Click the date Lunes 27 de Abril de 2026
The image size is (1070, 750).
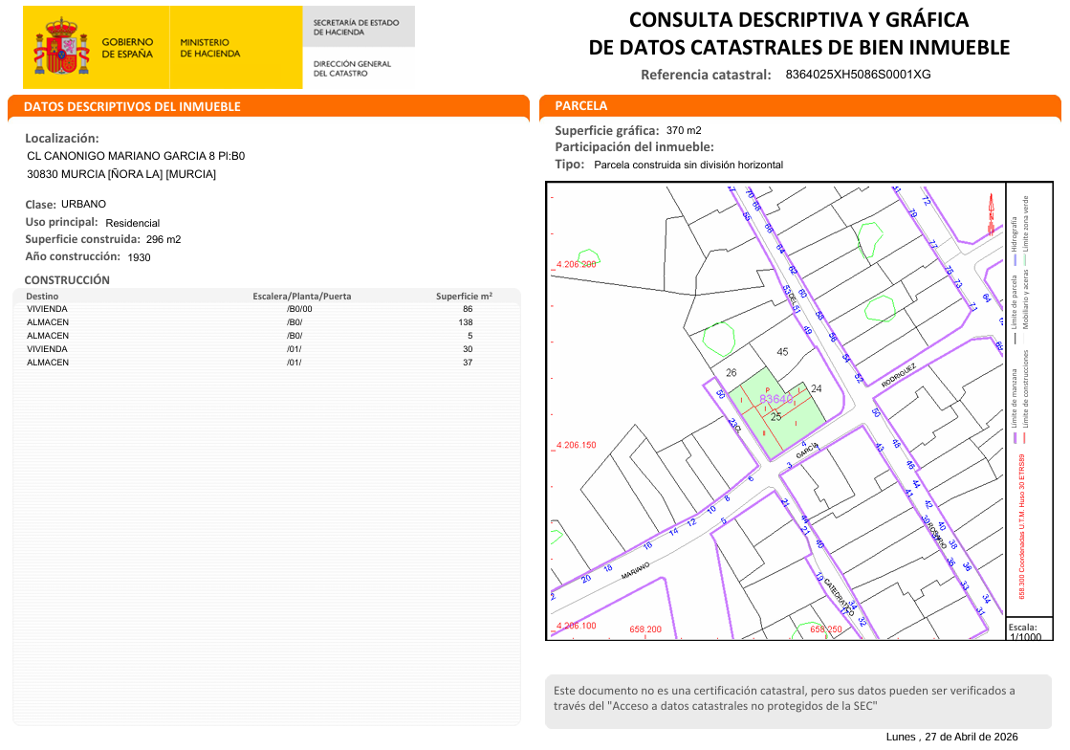point(951,737)
